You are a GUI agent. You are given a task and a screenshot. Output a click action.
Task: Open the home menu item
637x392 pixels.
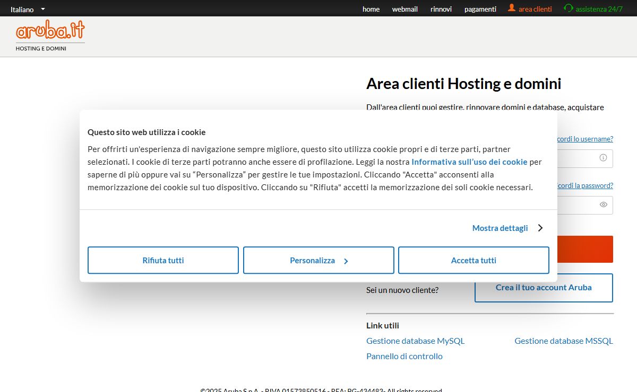point(371,9)
